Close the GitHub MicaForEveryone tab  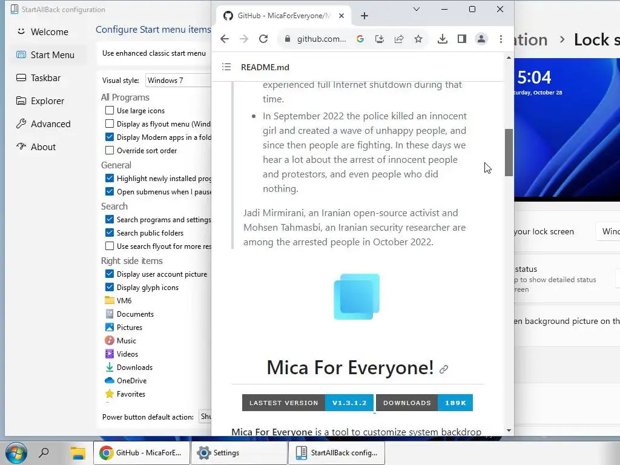coord(341,16)
